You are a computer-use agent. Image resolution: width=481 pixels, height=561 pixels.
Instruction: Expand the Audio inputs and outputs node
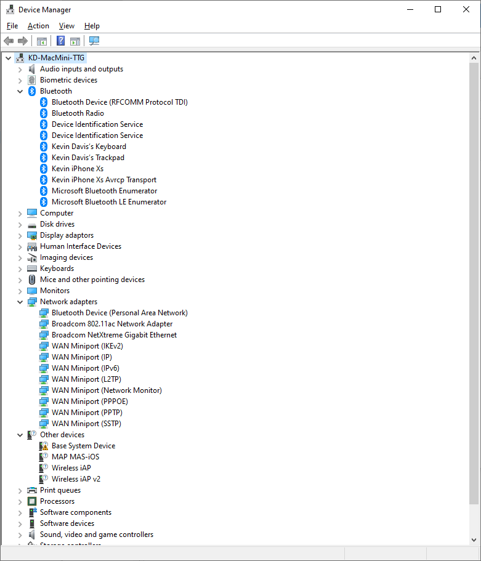tap(20, 70)
